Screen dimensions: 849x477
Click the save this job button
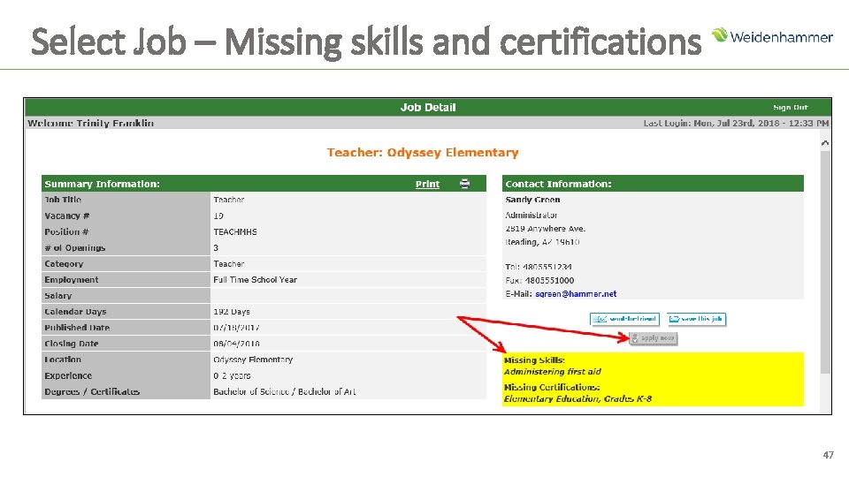click(696, 319)
